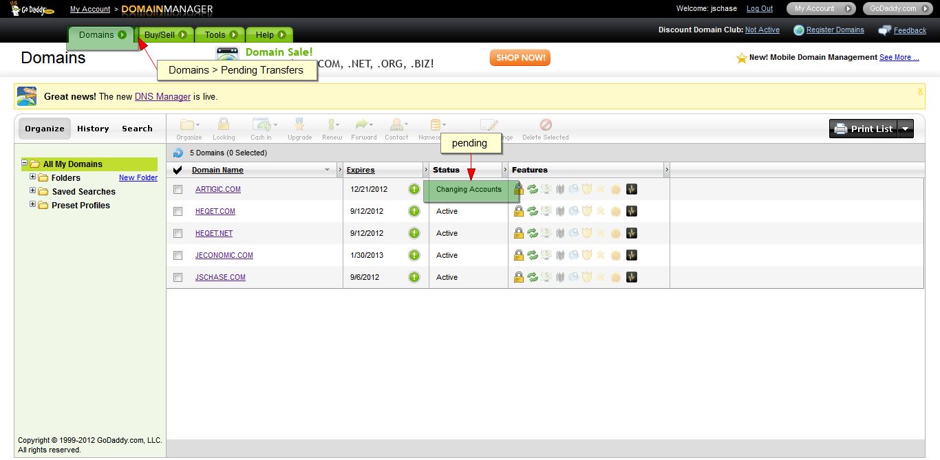Click the Renew toolbar icon
The width and height of the screenshot is (940, 460).
(x=331, y=125)
